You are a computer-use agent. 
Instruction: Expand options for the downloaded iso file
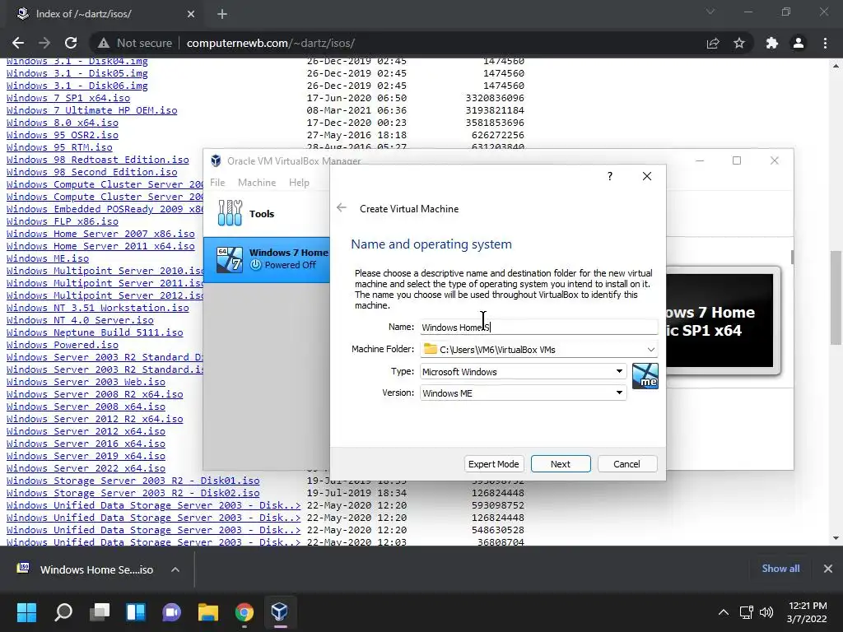(x=175, y=569)
